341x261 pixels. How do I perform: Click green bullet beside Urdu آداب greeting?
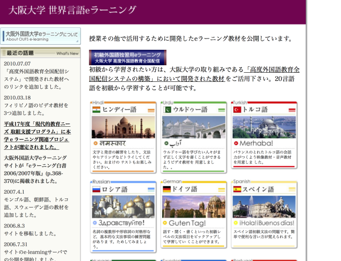click(166, 143)
